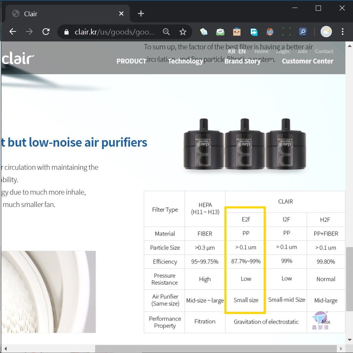Open the paper notes extension
Image resolution: width=353 pixels, height=353 pixels.
204,32
